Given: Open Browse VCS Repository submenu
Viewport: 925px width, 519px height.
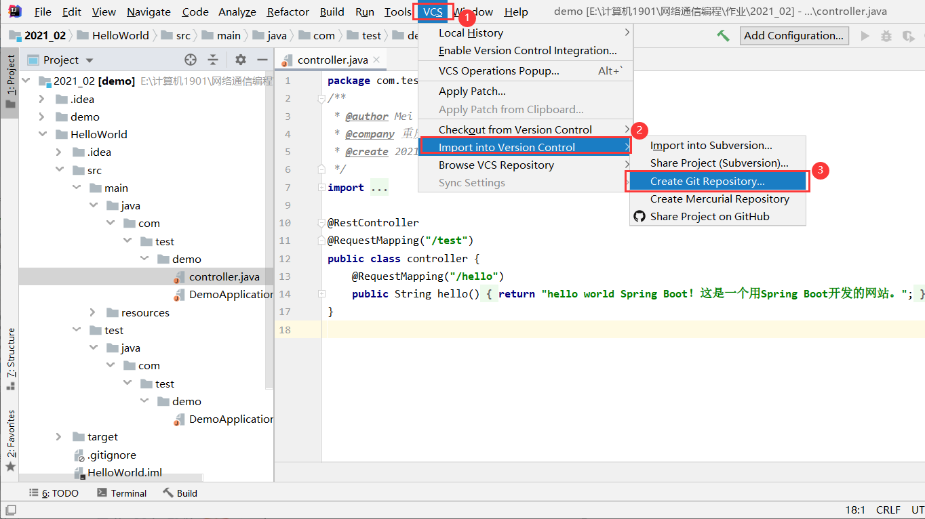Looking at the screenshot, I should (x=526, y=165).
